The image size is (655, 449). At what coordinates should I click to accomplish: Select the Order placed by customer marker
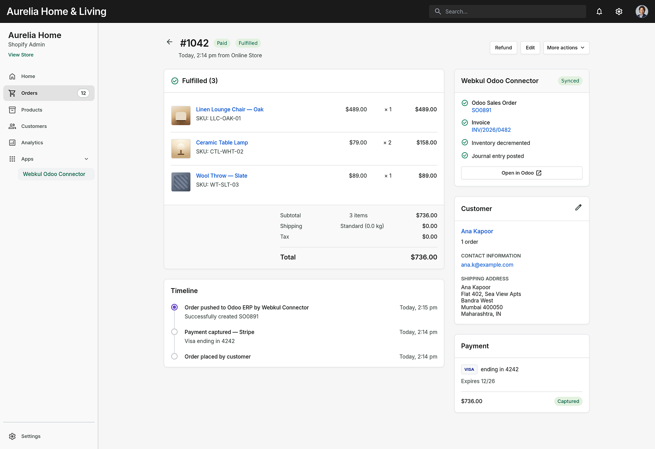click(174, 356)
